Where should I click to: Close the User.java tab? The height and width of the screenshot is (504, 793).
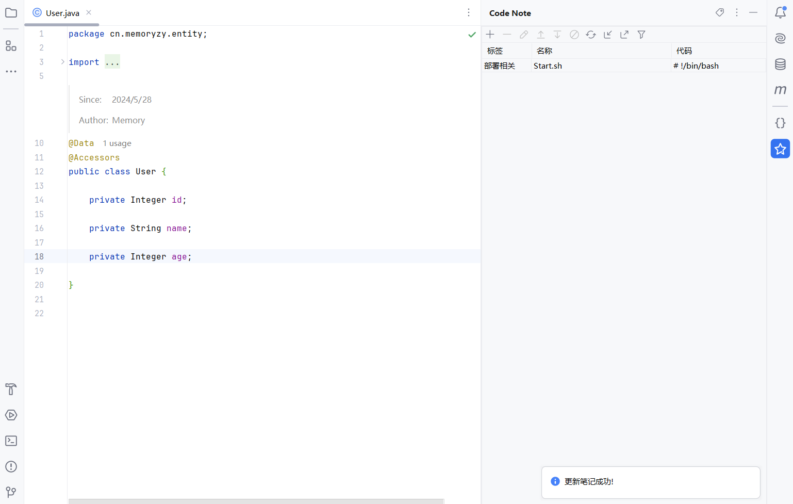tap(89, 12)
